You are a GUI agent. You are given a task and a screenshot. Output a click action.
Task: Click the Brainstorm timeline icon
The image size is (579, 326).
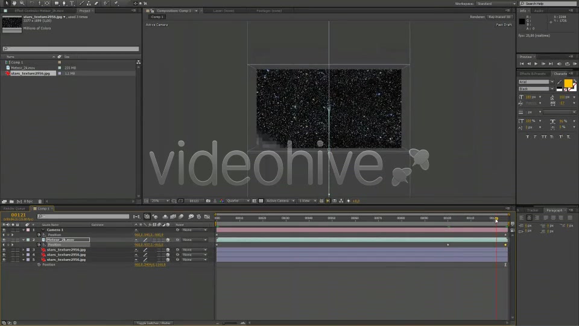(x=191, y=217)
